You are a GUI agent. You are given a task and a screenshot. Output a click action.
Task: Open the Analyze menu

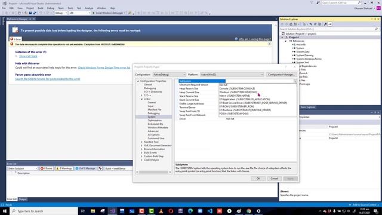(89, 8)
